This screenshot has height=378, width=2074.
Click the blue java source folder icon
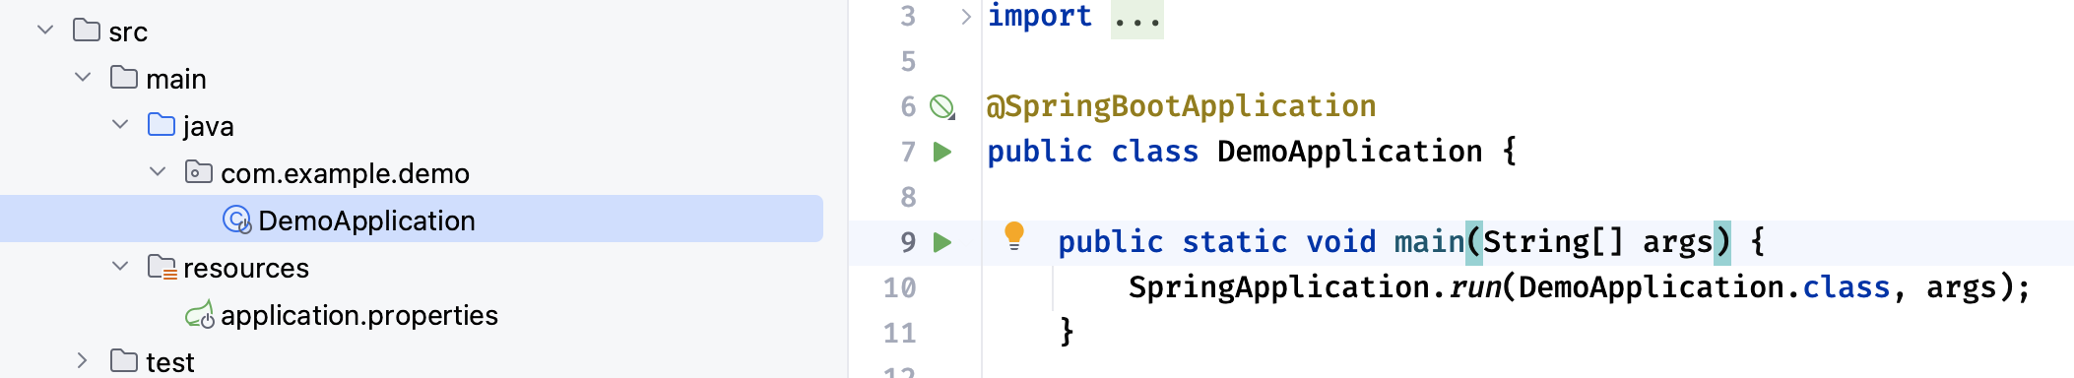click(162, 124)
